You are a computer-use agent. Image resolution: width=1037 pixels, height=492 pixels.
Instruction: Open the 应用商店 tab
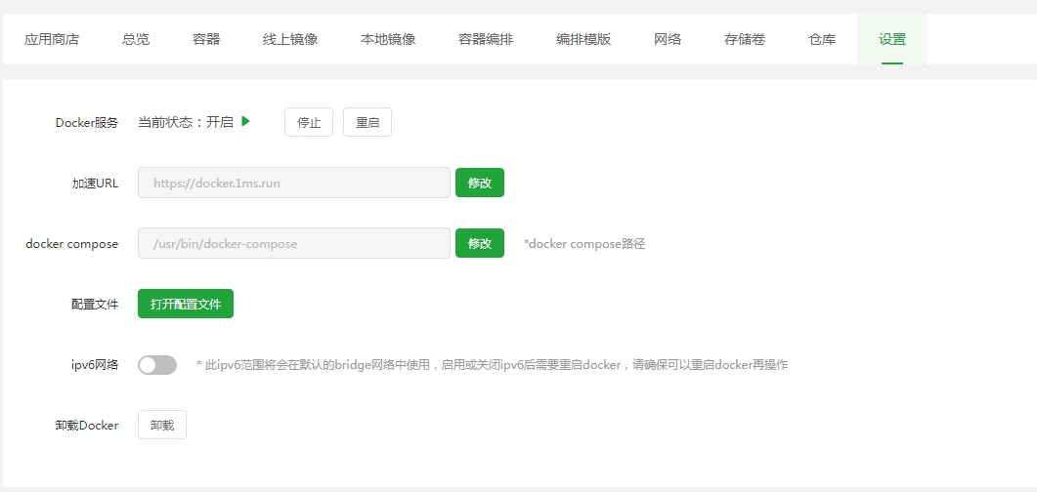(x=52, y=40)
